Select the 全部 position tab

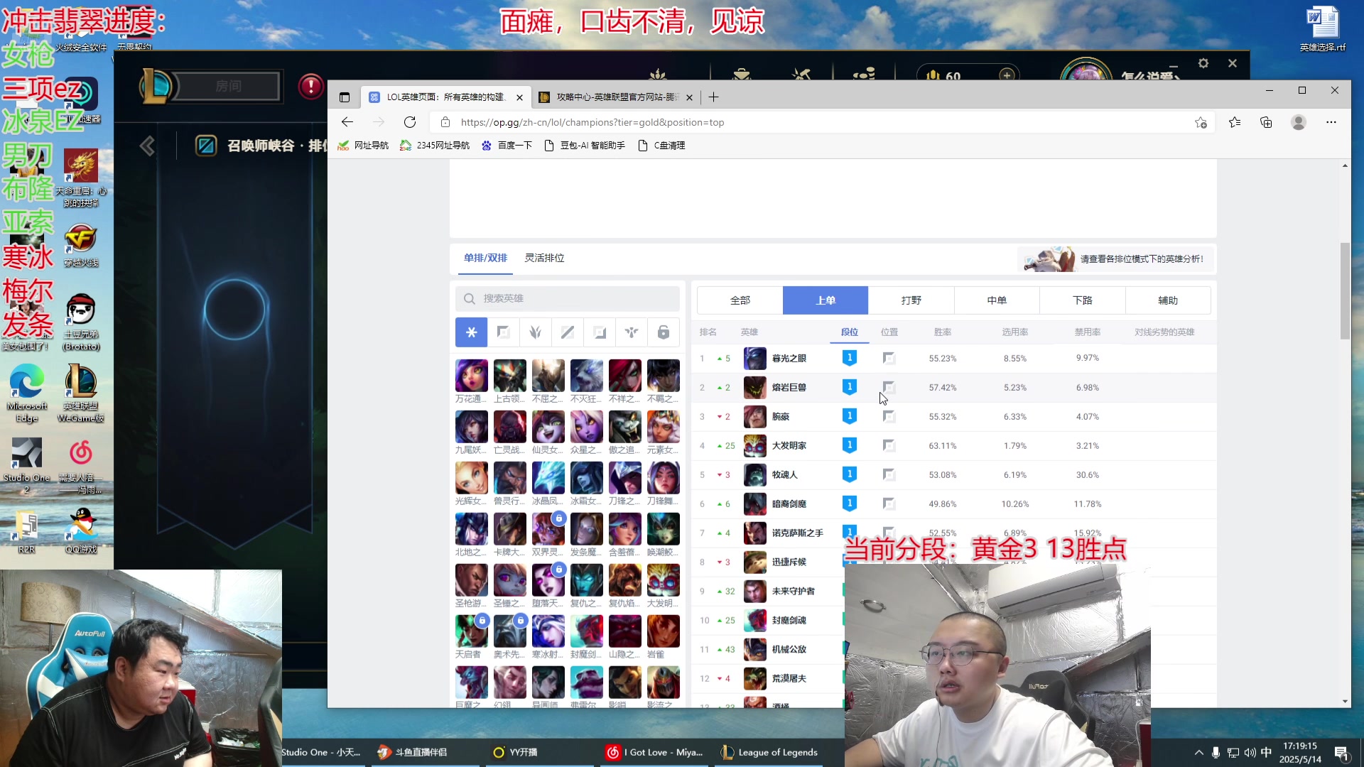tap(740, 300)
